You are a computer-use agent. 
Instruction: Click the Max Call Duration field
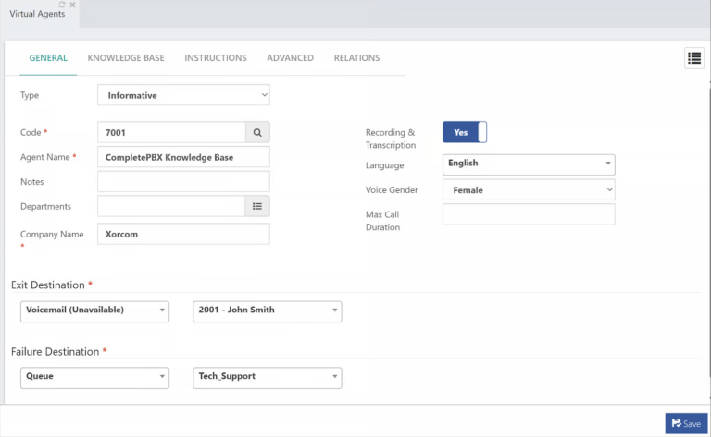pyautogui.click(x=528, y=215)
